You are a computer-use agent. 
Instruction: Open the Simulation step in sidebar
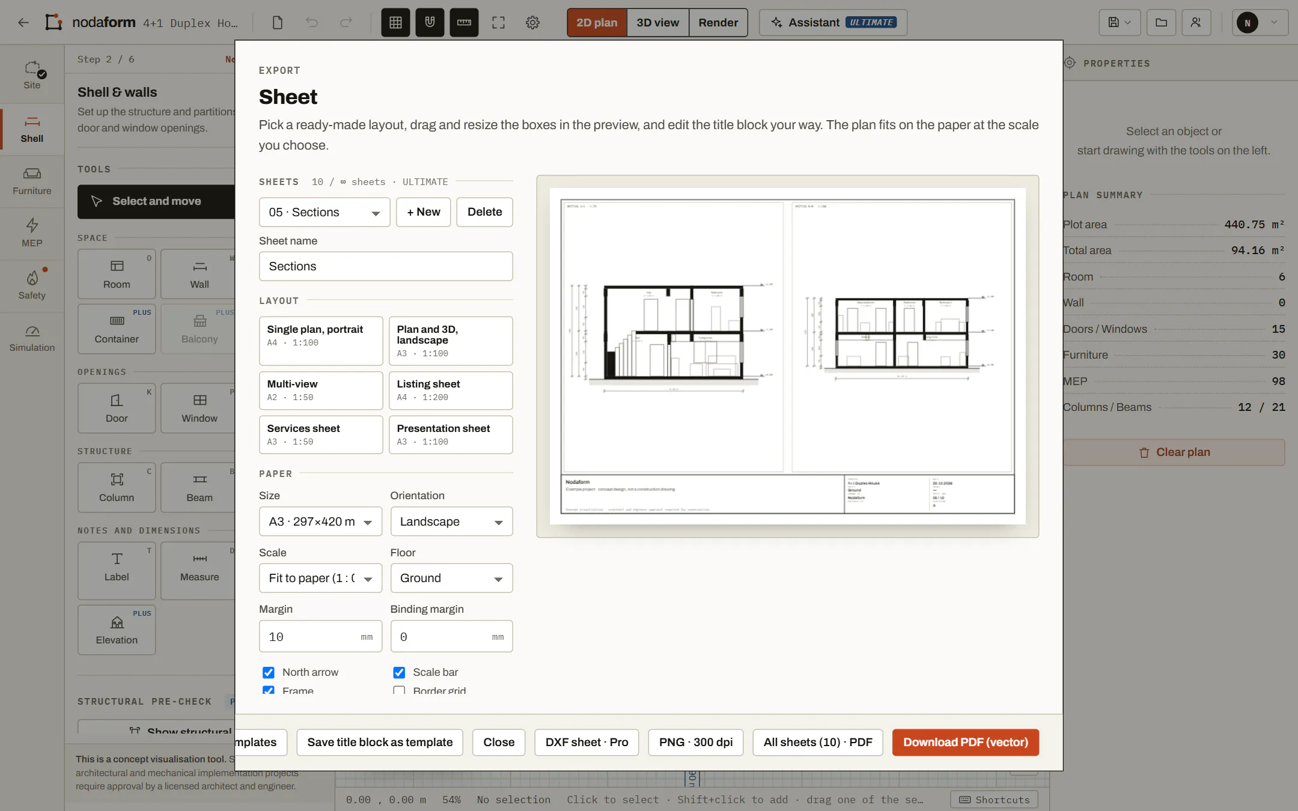coord(32,338)
